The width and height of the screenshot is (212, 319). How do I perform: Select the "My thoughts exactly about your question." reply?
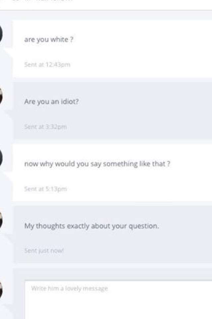click(91, 226)
